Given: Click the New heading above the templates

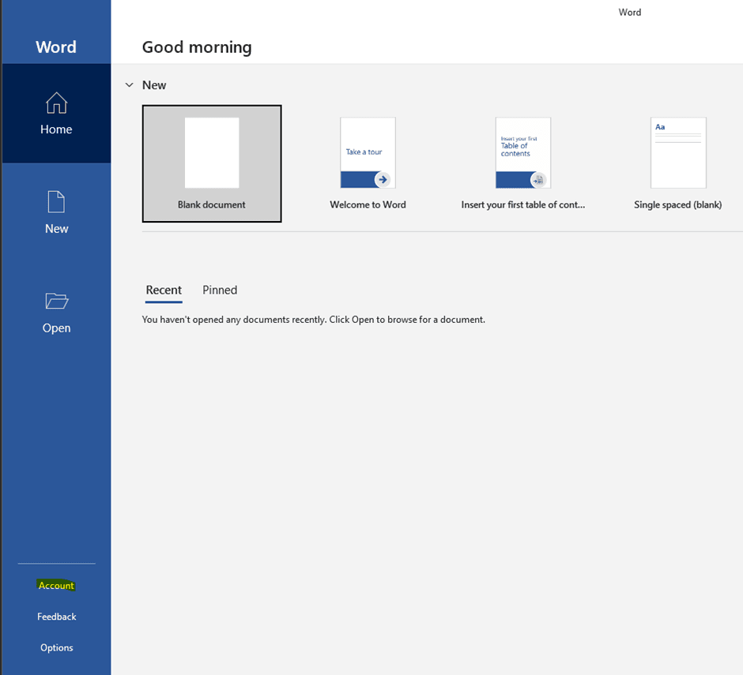Looking at the screenshot, I should [x=154, y=85].
